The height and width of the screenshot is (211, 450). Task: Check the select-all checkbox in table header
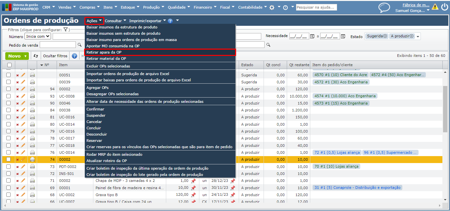click(x=9, y=65)
